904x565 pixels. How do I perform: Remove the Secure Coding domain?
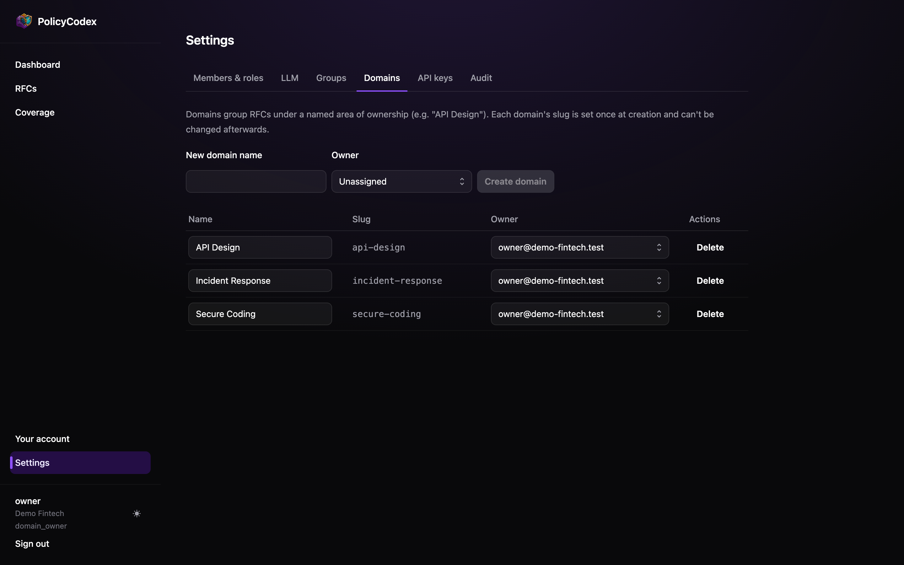pyautogui.click(x=710, y=314)
